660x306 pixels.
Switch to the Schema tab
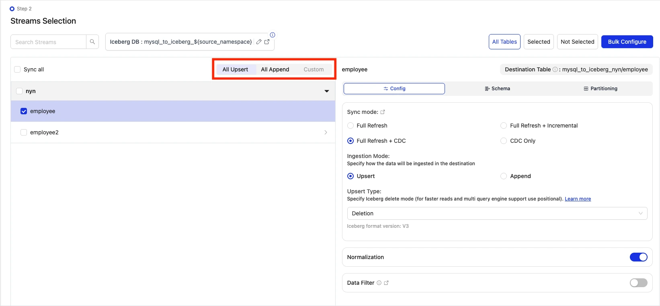pos(498,89)
